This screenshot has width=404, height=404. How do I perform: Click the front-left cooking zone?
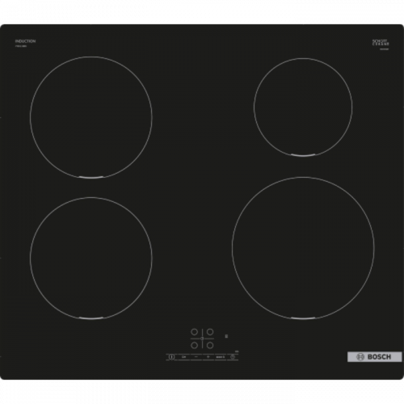tap(91, 259)
